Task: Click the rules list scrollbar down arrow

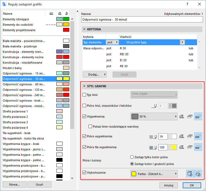Action: (x=72, y=178)
